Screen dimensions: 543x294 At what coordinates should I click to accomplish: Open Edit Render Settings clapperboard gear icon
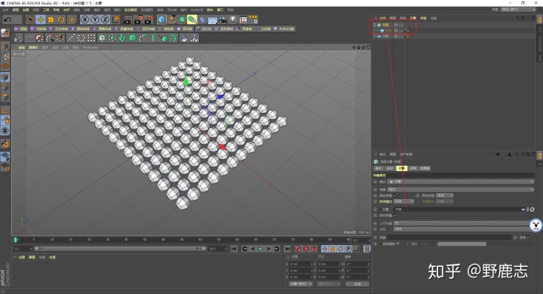tap(149, 20)
